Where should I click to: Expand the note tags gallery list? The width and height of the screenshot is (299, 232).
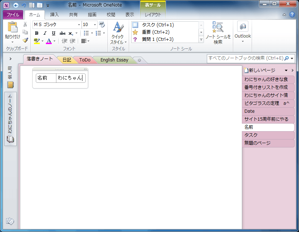[x=201, y=39]
